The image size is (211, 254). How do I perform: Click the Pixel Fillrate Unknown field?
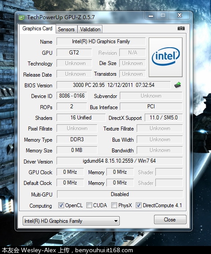tap(77, 128)
